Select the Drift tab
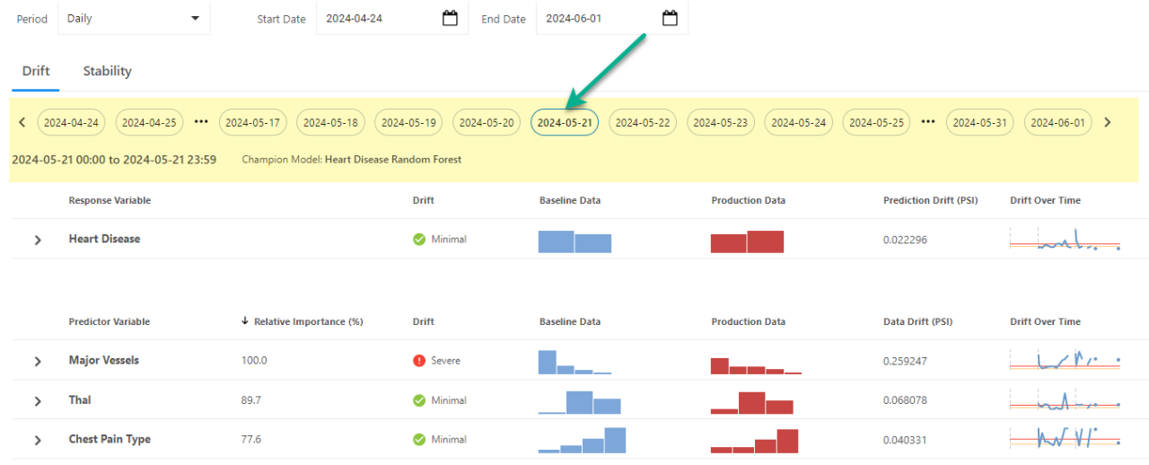Screen dimensions: 1149x465 pyautogui.click(x=36, y=71)
